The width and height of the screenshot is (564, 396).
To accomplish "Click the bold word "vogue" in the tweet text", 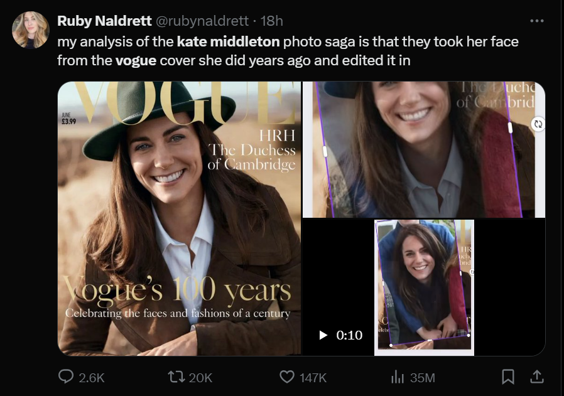I will point(136,61).
